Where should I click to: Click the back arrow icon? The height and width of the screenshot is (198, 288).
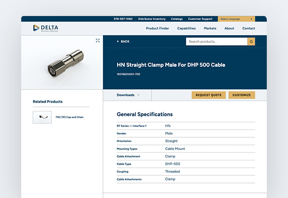[118, 41]
